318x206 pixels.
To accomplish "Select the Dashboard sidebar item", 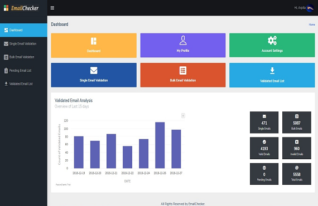I will click(23, 30).
